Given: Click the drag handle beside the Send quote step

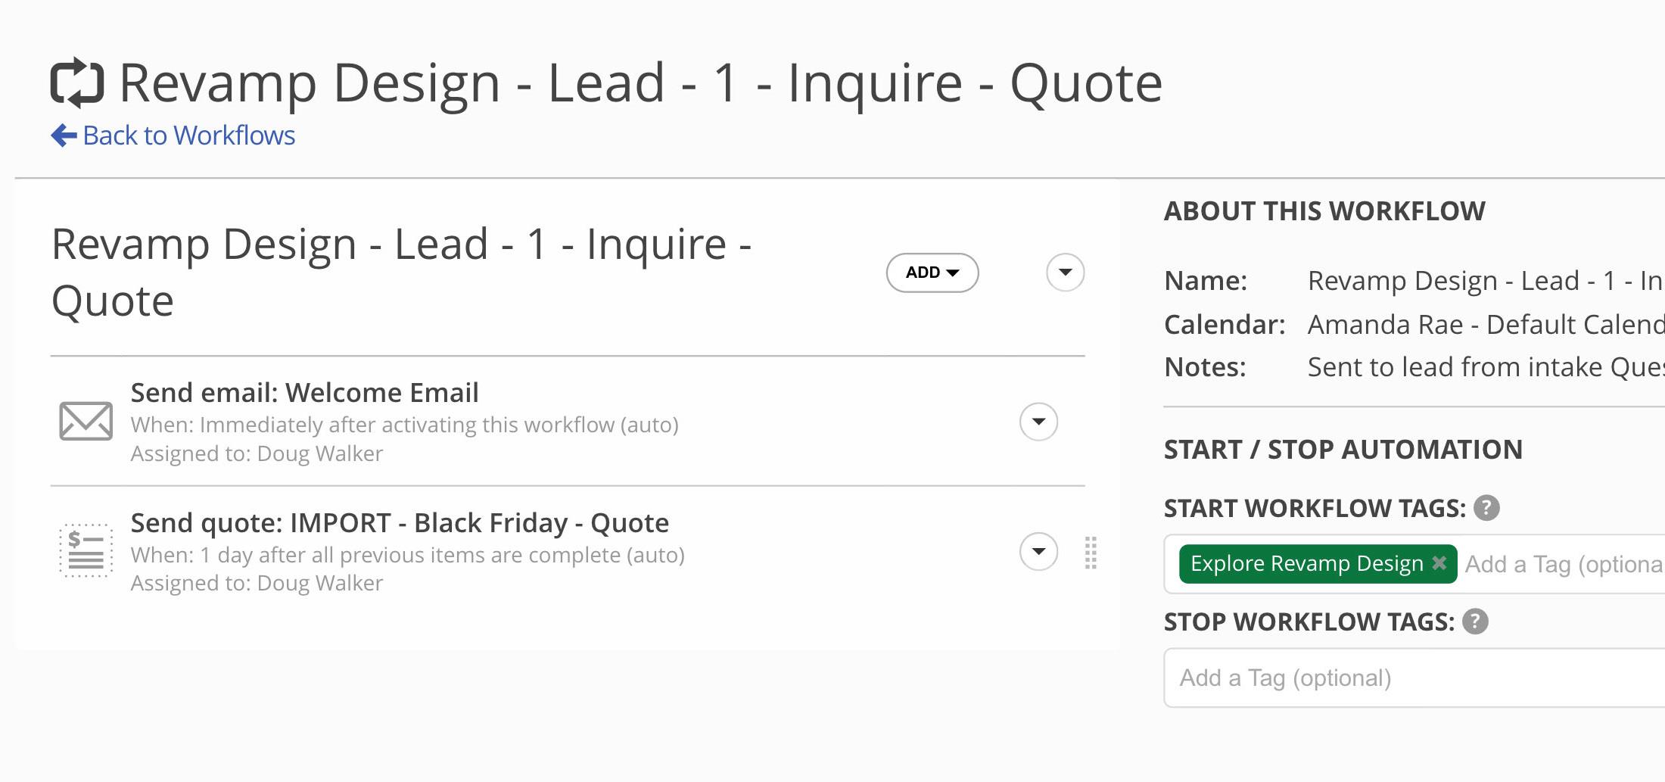Looking at the screenshot, I should point(1091,553).
